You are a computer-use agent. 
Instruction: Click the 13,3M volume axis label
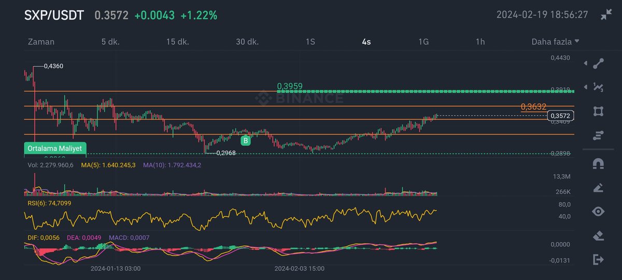click(x=562, y=177)
